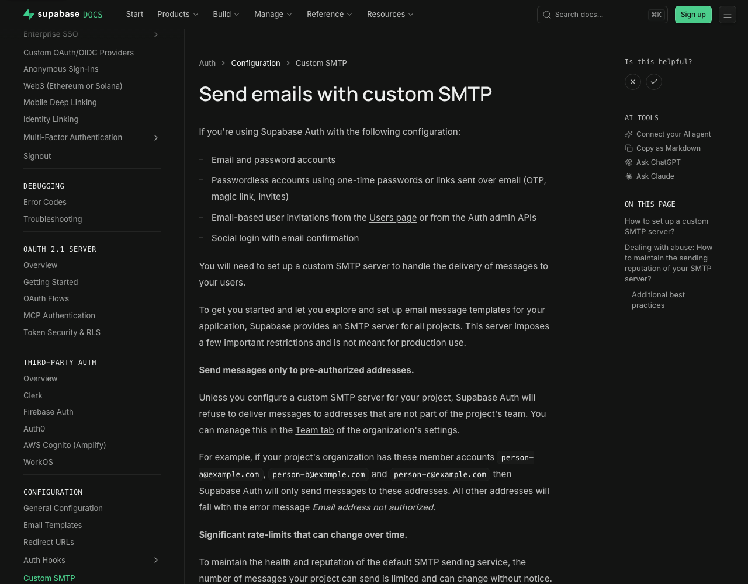Jump to Additional best practices section
Viewport: 748px width, 584px height.
click(658, 300)
